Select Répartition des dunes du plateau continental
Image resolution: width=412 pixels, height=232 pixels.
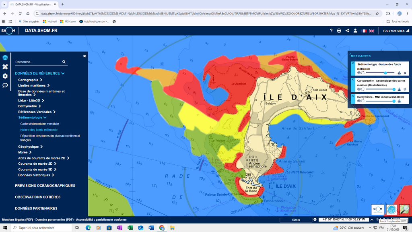[50, 138]
